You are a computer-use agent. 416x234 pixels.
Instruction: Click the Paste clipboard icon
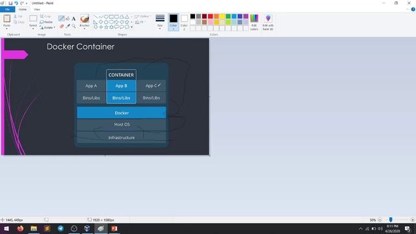click(7, 19)
